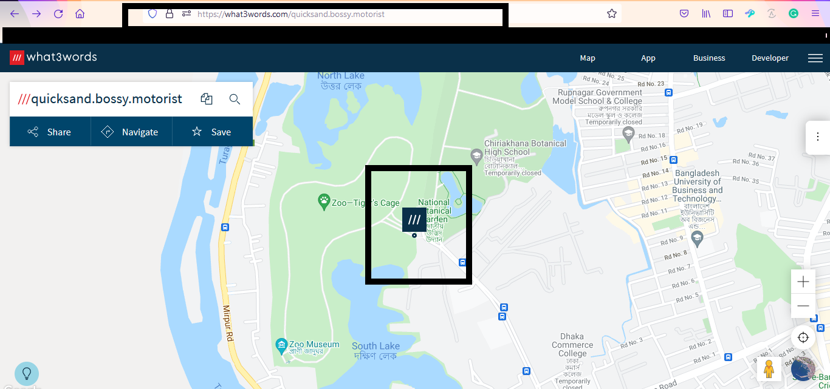Open the what3words hamburger menu
This screenshot has height=389, width=830.
(815, 58)
